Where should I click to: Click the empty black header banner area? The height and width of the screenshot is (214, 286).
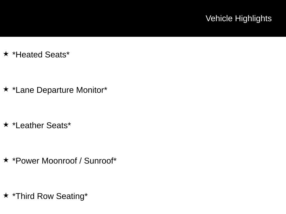[x=102, y=18]
